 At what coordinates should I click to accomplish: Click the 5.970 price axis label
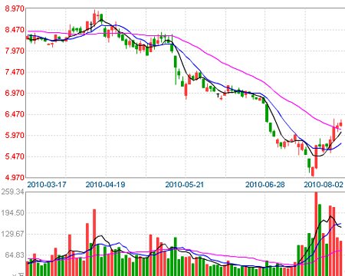click(15, 135)
